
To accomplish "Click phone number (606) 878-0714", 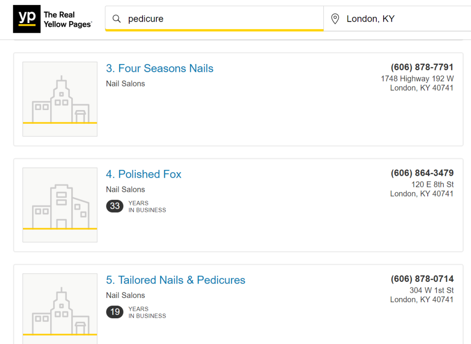I will pyautogui.click(x=422, y=279).
